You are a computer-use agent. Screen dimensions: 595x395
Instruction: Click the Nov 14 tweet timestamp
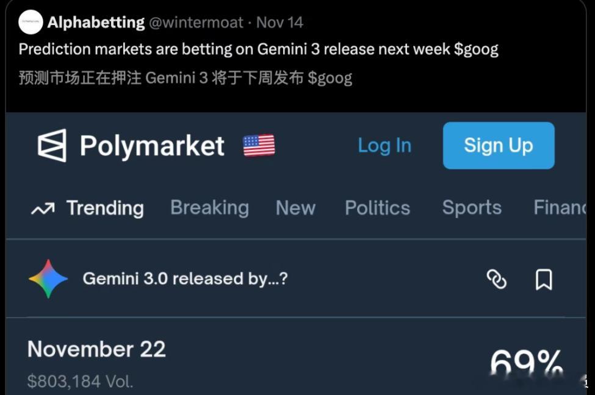coord(279,23)
